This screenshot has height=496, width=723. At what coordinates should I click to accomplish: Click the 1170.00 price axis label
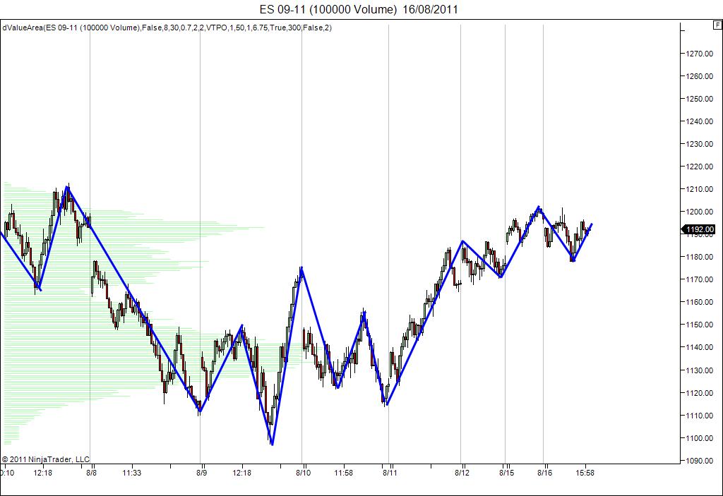pyautogui.click(x=699, y=279)
